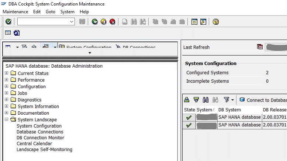Open the Maintenance menu
This screenshot has width=287, height=161.
coord(15,12)
